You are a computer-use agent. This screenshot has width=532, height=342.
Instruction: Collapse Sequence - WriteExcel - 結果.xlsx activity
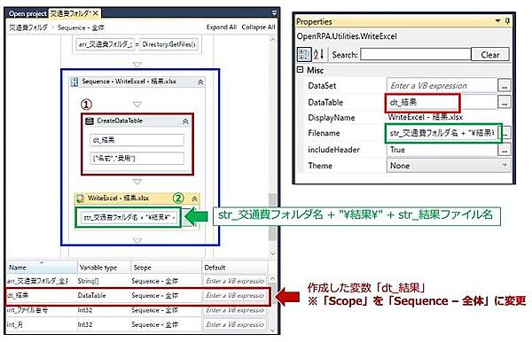click(x=200, y=82)
